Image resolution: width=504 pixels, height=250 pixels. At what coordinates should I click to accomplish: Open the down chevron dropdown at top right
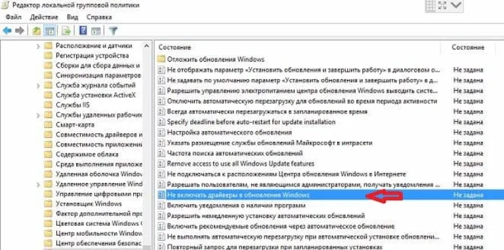coord(457,5)
